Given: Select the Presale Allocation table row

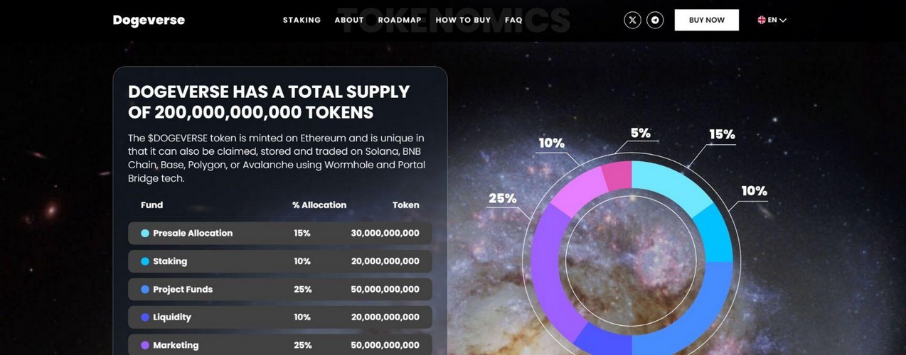Looking at the screenshot, I should [280, 233].
